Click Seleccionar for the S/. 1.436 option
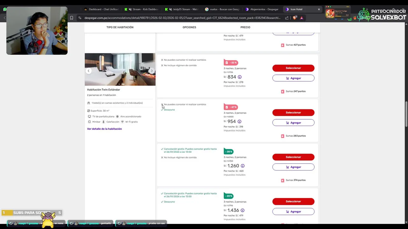Screen dimensions: 408x229 point(293,201)
